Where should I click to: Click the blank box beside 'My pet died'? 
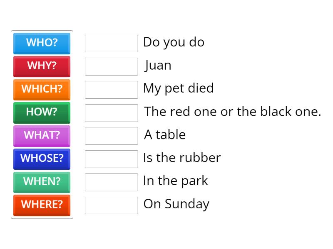[111, 90]
